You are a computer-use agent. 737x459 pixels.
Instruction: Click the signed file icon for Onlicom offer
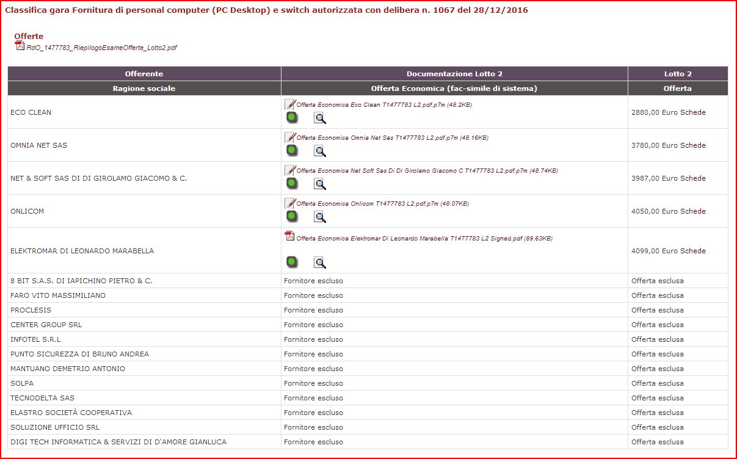(290, 203)
